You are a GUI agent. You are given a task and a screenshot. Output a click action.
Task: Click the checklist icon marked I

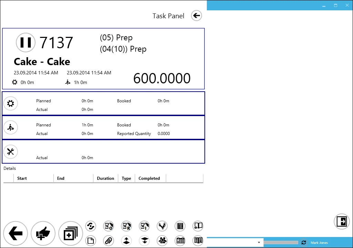[x=144, y=226]
